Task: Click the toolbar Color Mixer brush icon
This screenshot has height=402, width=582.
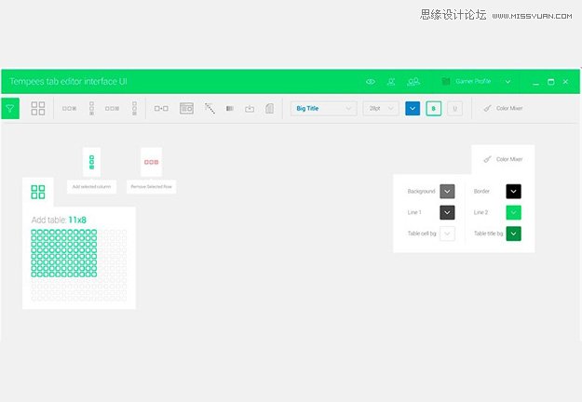Action: (x=488, y=108)
